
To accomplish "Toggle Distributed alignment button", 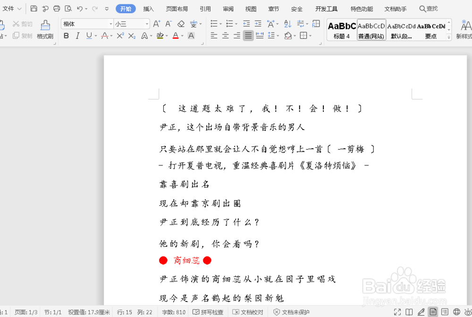I will (x=260, y=36).
